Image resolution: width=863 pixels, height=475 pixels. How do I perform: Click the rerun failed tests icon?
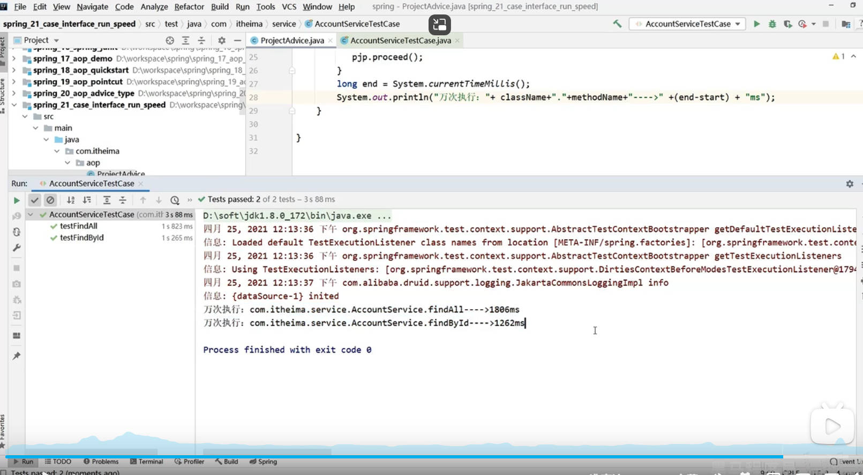(x=17, y=216)
